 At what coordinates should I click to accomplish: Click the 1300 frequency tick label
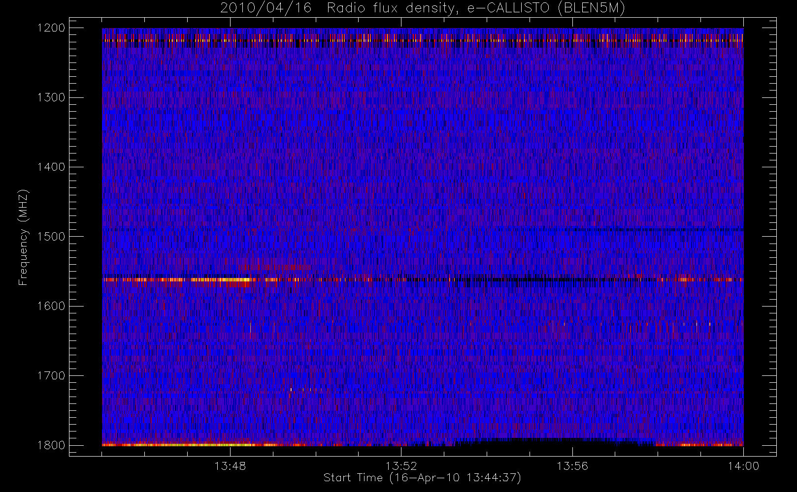pos(51,97)
